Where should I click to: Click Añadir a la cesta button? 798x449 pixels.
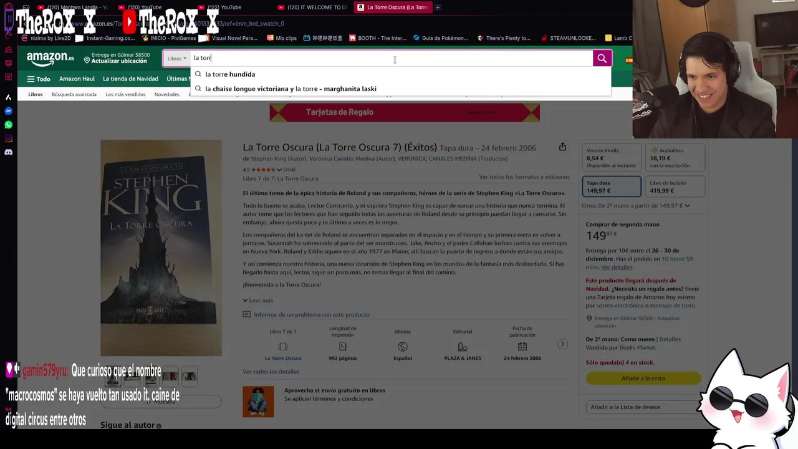pyautogui.click(x=643, y=379)
